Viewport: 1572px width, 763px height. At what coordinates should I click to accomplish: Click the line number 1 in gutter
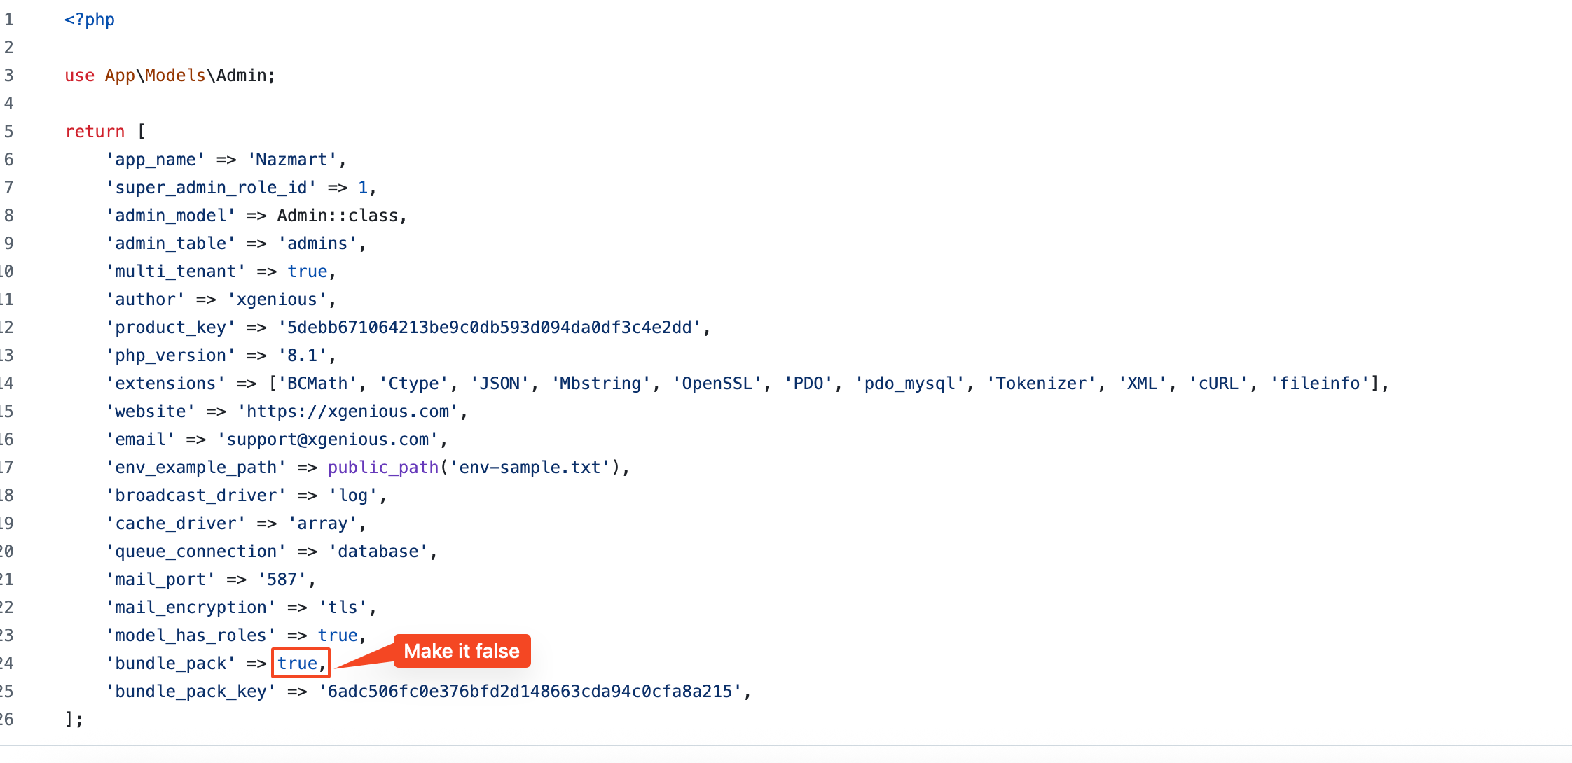click(x=9, y=20)
